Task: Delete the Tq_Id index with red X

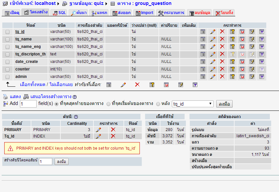Action: tap(113, 136)
